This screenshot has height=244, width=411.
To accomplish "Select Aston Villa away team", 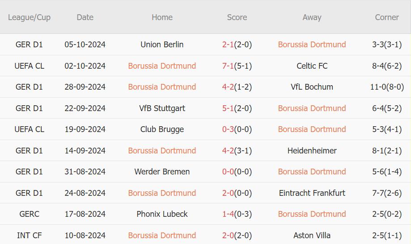I will (x=312, y=236).
